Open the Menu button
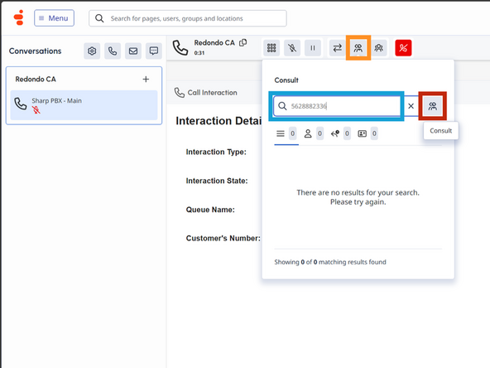Viewport: 490px width, 368px height. tap(54, 18)
